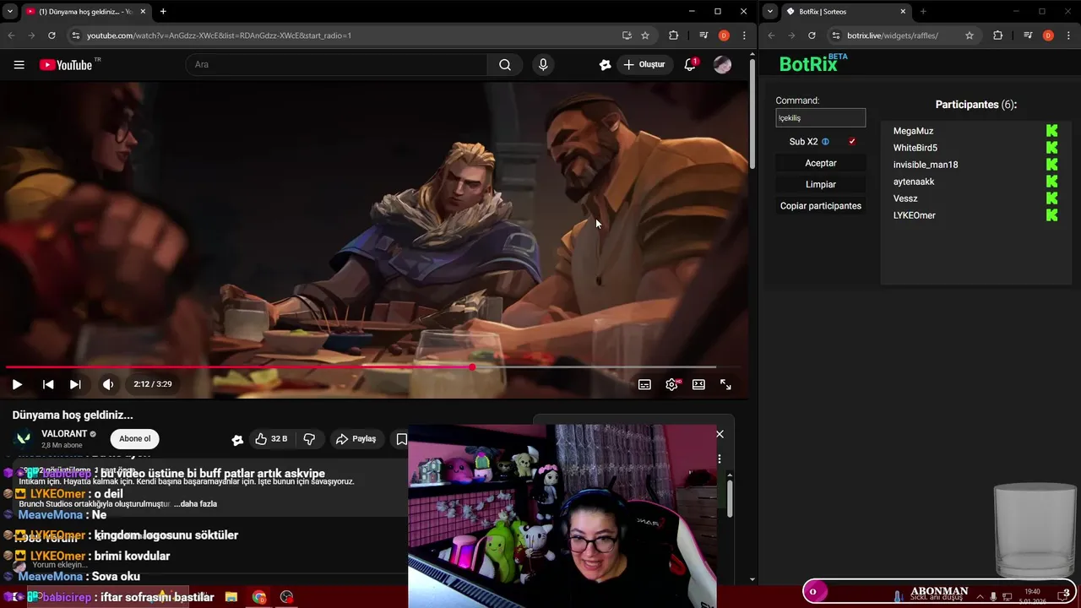Screen dimensions: 1081x608
Task: Close the BotRix | Sorteos tab
Action: tap(903, 12)
